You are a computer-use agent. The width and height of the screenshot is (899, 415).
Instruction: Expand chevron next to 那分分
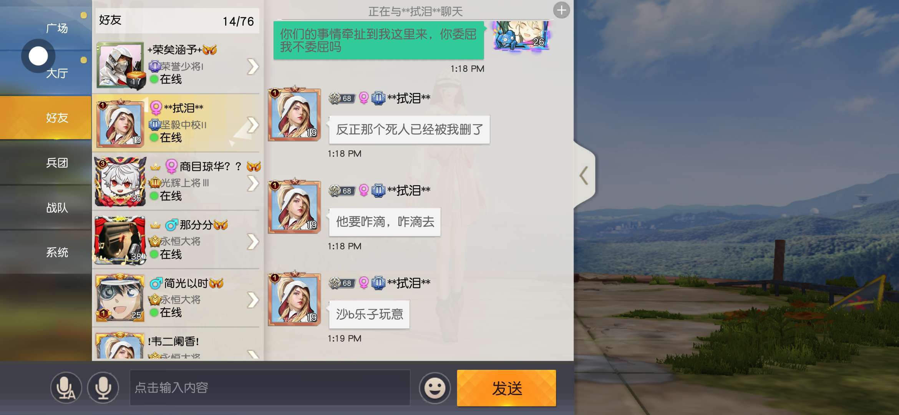tap(253, 242)
